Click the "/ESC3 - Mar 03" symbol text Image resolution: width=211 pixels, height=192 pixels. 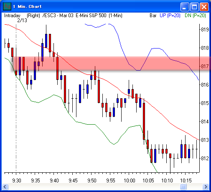58,15
